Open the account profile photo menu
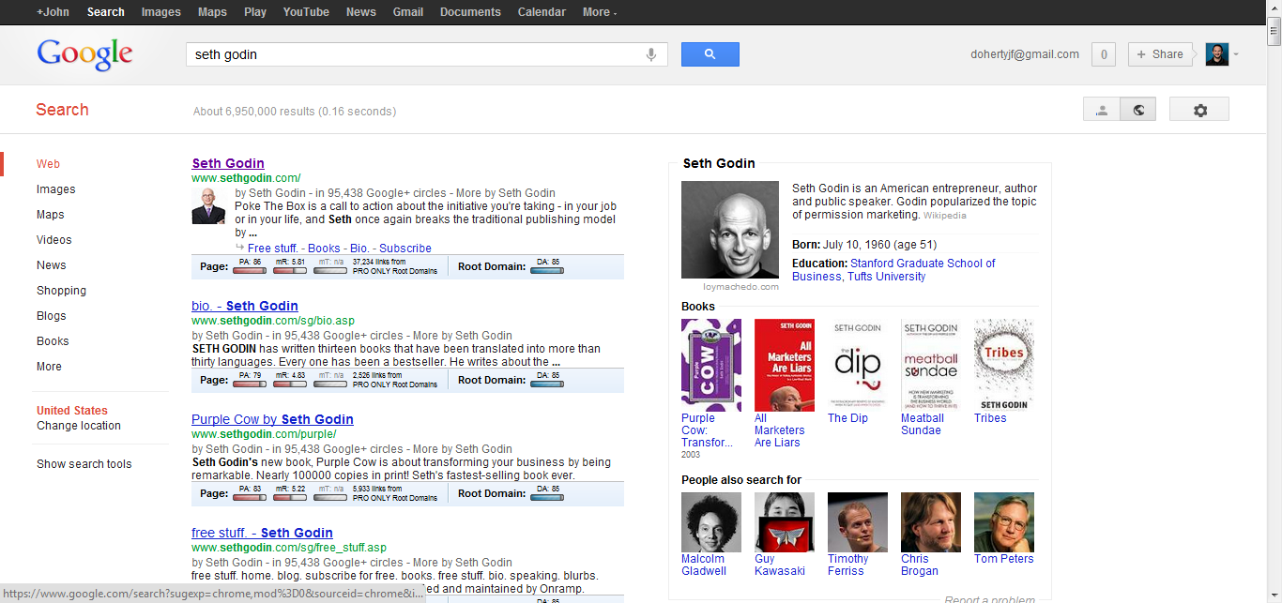Viewport: 1282px width, 603px height. (1217, 54)
